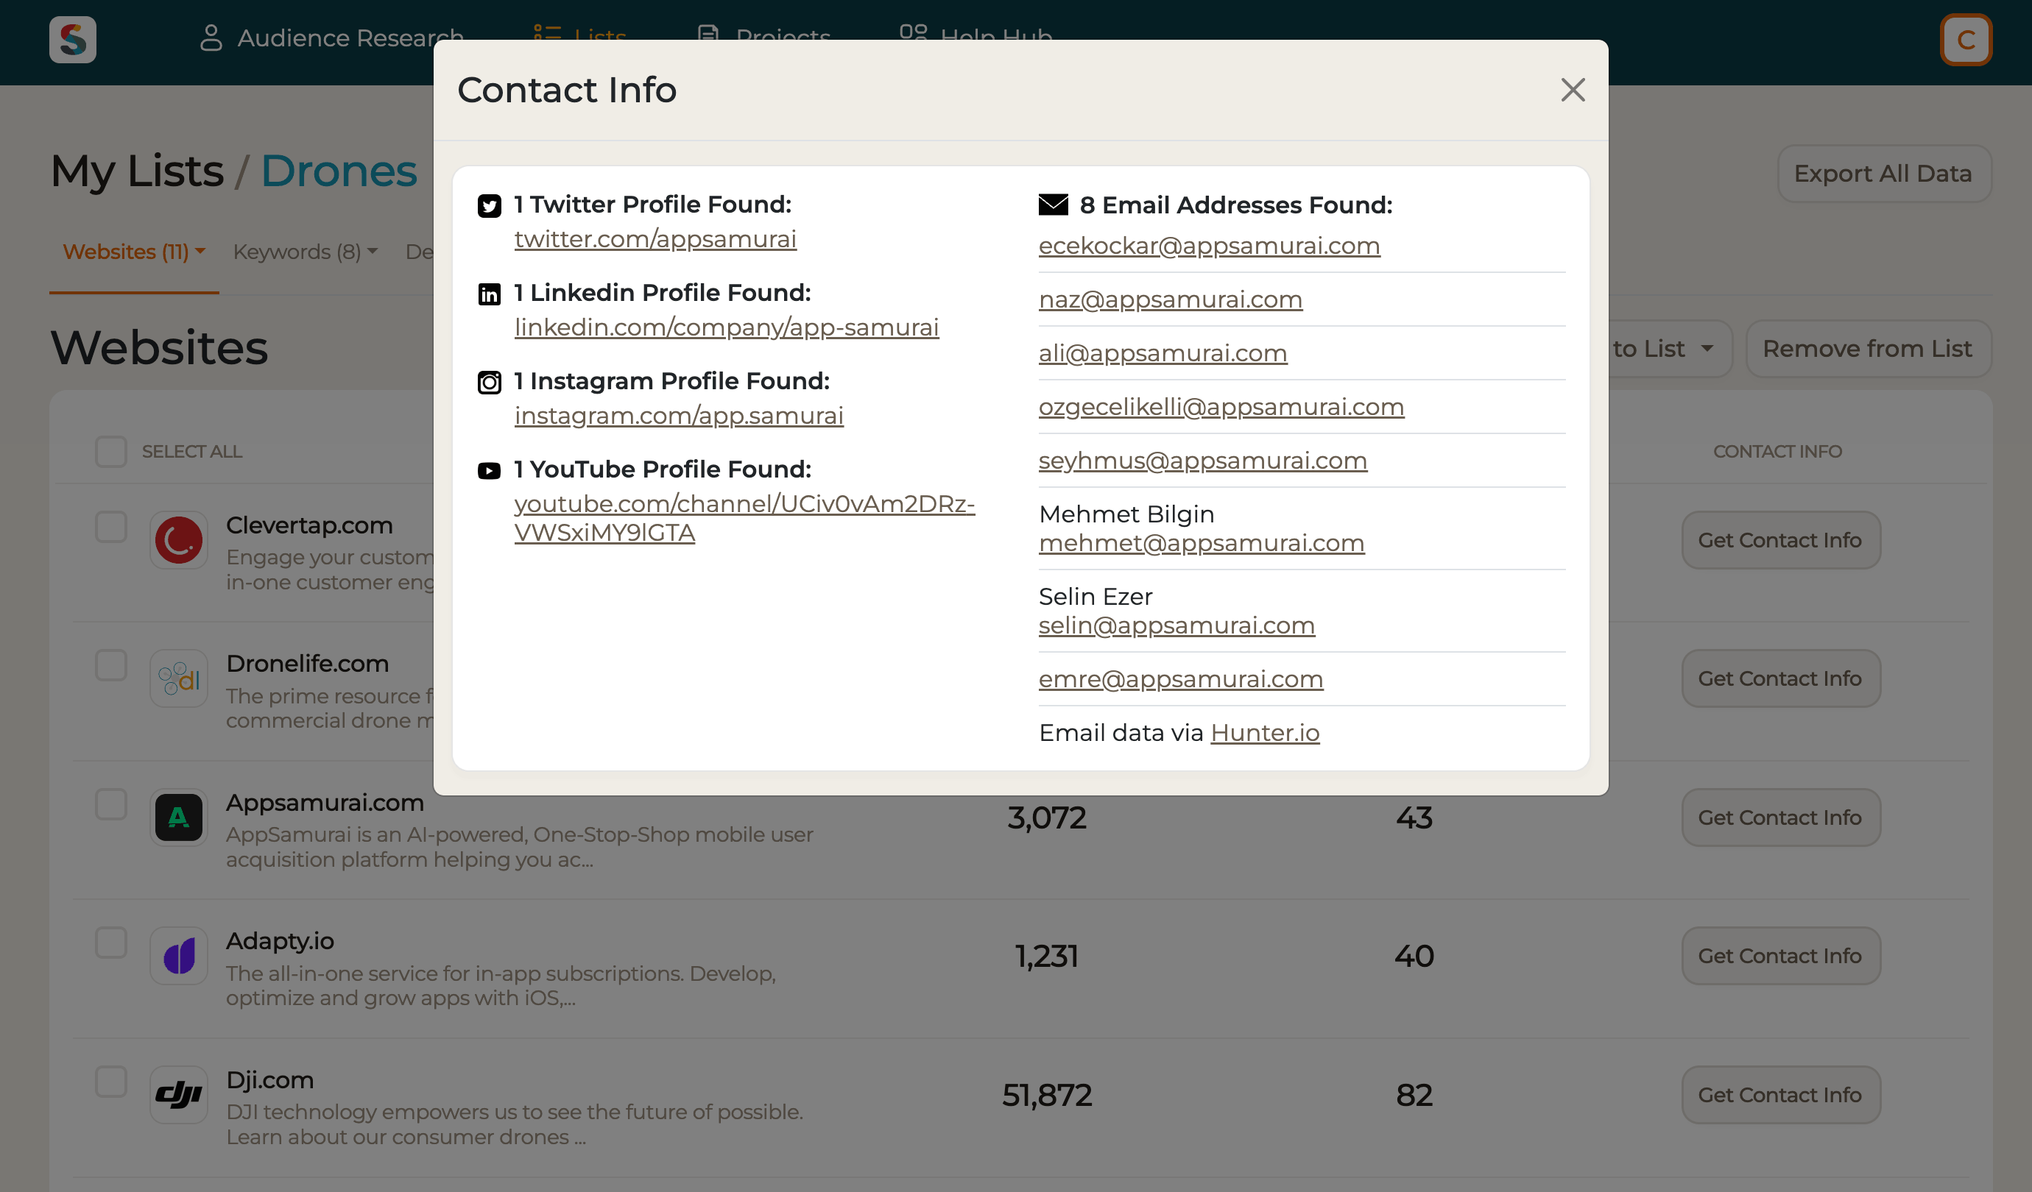Viewport: 2032px width, 1192px height.
Task: Open the Keywords (8) dropdown
Action: [305, 252]
